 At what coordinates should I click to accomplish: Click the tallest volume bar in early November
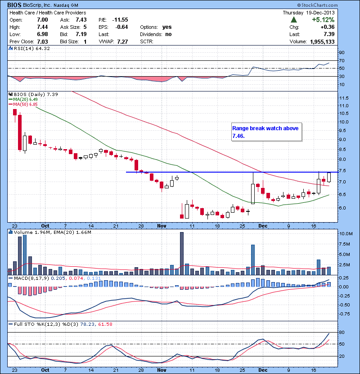point(182,254)
